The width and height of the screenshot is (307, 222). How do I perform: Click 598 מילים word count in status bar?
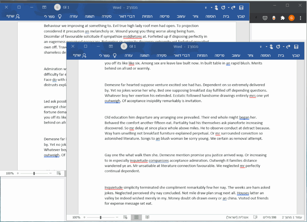coord(270,217)
